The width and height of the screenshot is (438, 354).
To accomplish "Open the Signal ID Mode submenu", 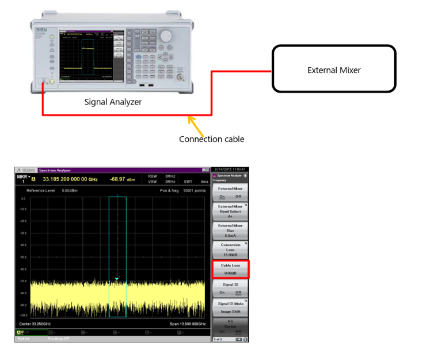I will pos(230,307).
